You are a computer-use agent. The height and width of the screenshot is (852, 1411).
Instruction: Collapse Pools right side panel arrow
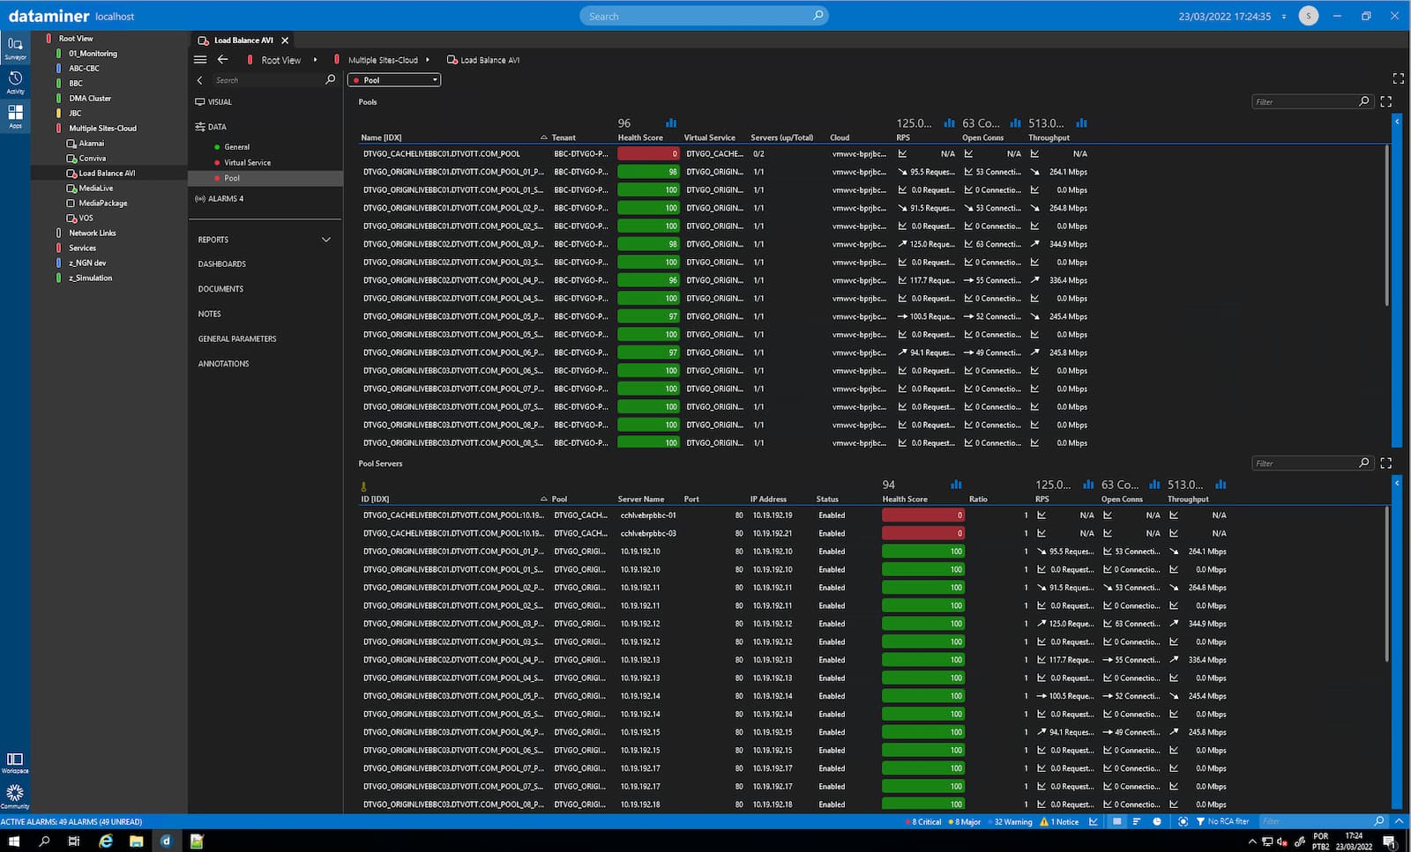1397,122
